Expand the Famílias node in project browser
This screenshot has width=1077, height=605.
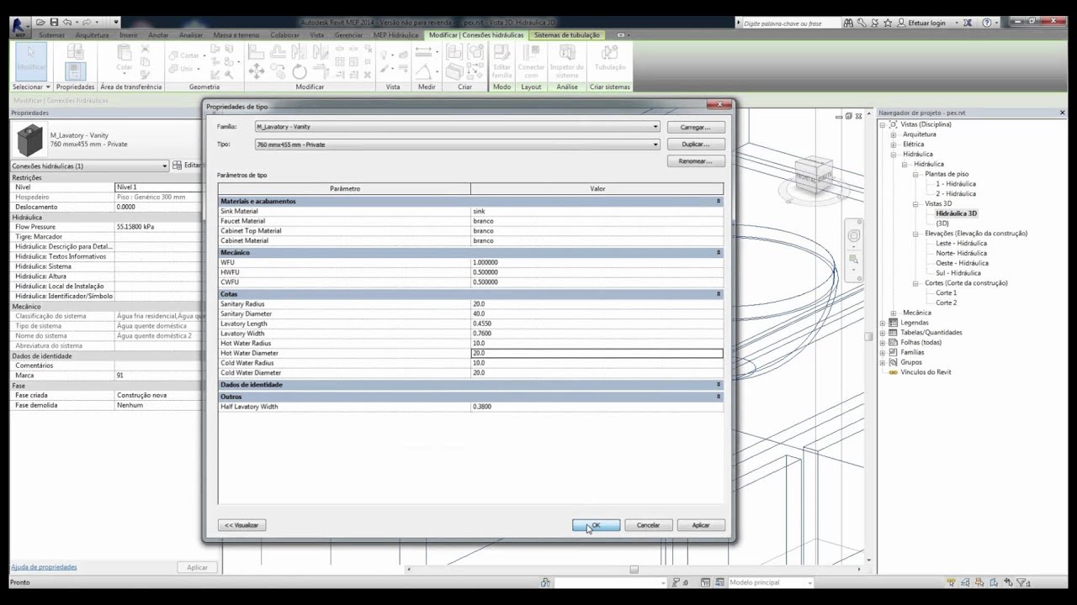pyautogui.click(x=883, y=352)
